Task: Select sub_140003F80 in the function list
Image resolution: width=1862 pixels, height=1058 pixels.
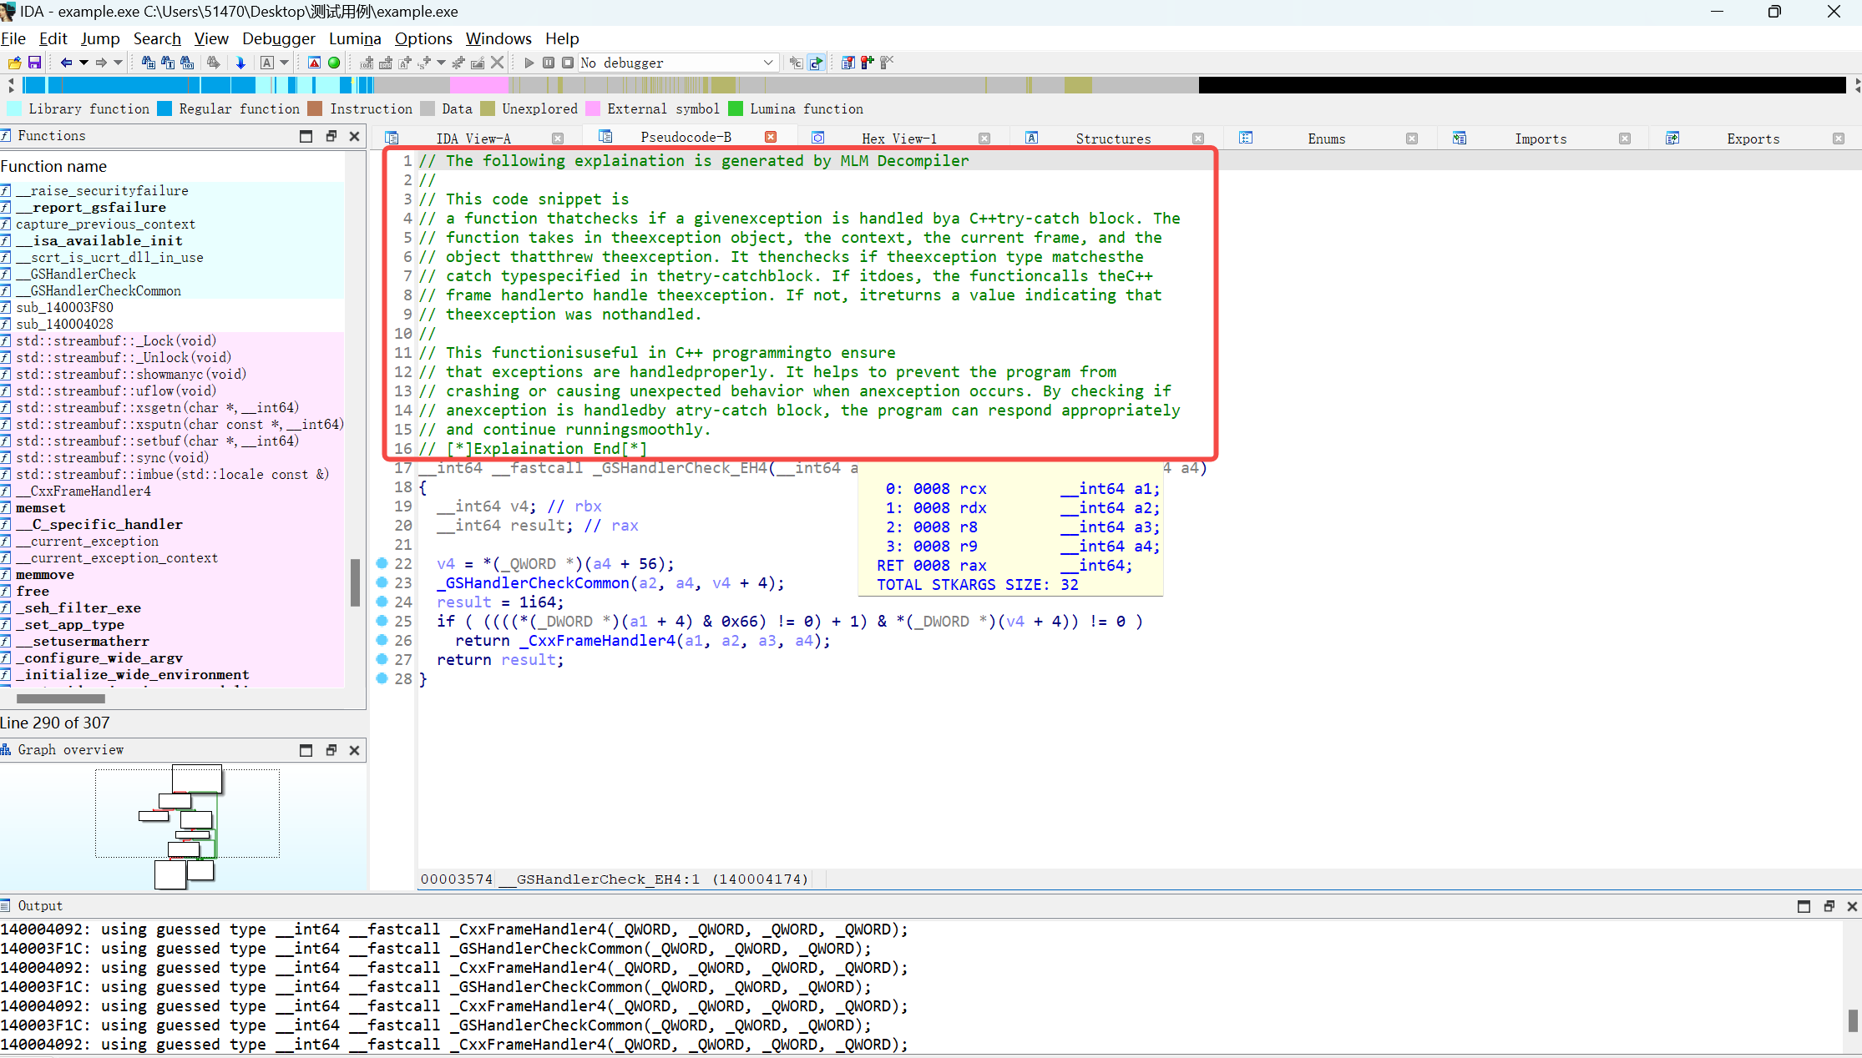Action: [64, 307]
